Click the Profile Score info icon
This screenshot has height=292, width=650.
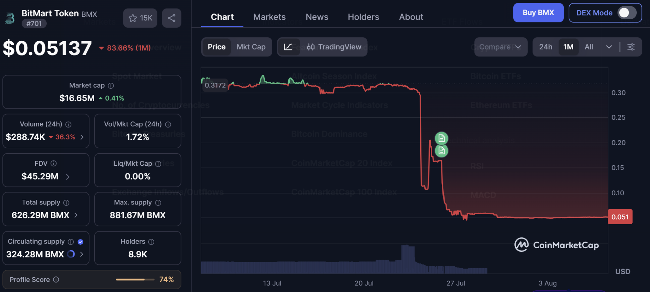pos(56,280)
